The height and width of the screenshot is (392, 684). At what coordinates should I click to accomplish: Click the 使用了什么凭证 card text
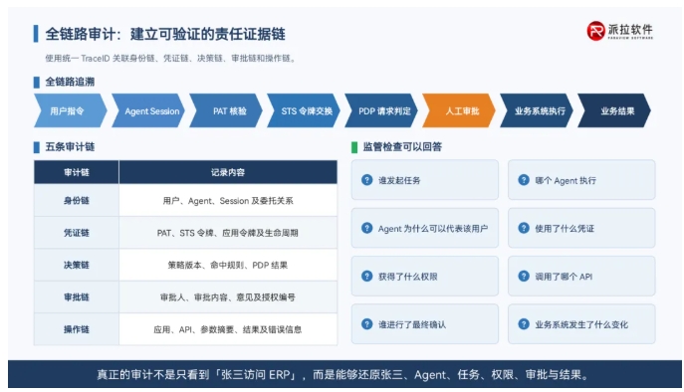[565, 229]
